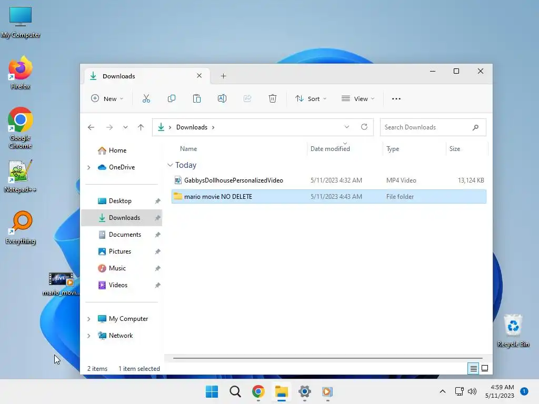Click chevron after Downloads in address bar

pyautogui.click(x=213, y=127)
